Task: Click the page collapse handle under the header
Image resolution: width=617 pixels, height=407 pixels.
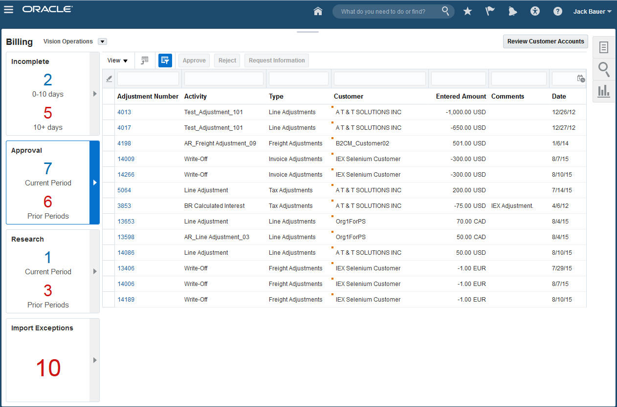Action: click(308, 32)
